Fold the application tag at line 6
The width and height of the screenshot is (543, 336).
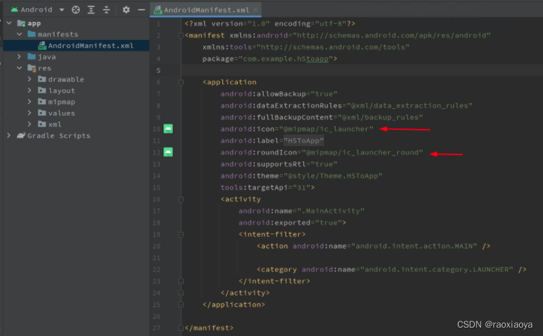tap(180, 82)
